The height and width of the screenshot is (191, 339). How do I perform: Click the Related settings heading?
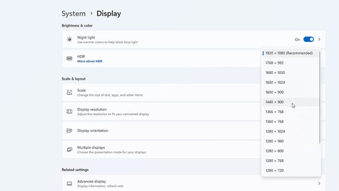[x=75, y=170]
